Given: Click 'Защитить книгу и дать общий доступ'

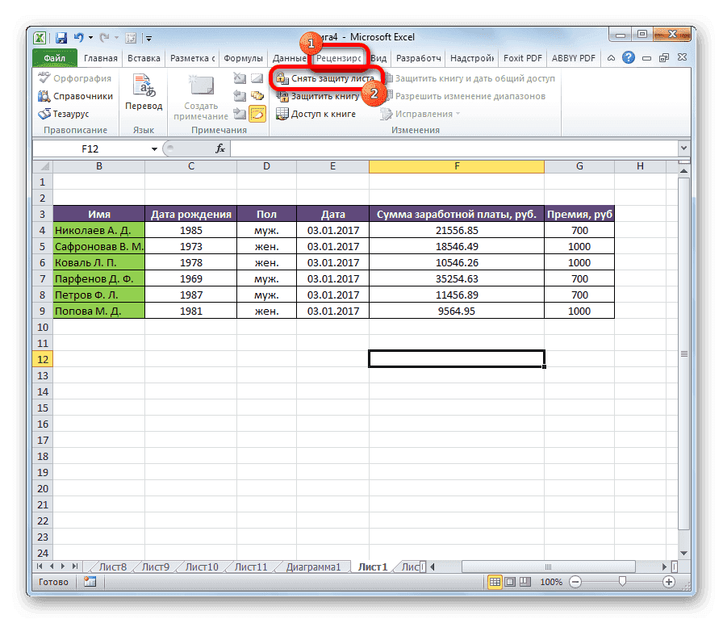Looking at the screenshot, I should pyautogui.click(x=472, y=77).
